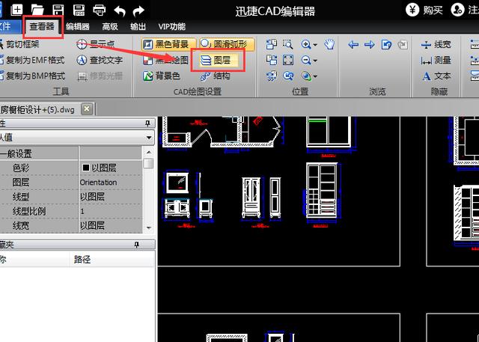This screenshot has height=342, width=479.
Task: Click the Zoom in magnifier icon
Action: [306, 45]
